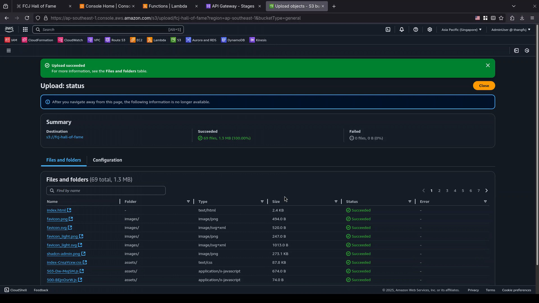Open the DynamoDB shortcut
Viewport: 539px width, 303px height.
233,40
